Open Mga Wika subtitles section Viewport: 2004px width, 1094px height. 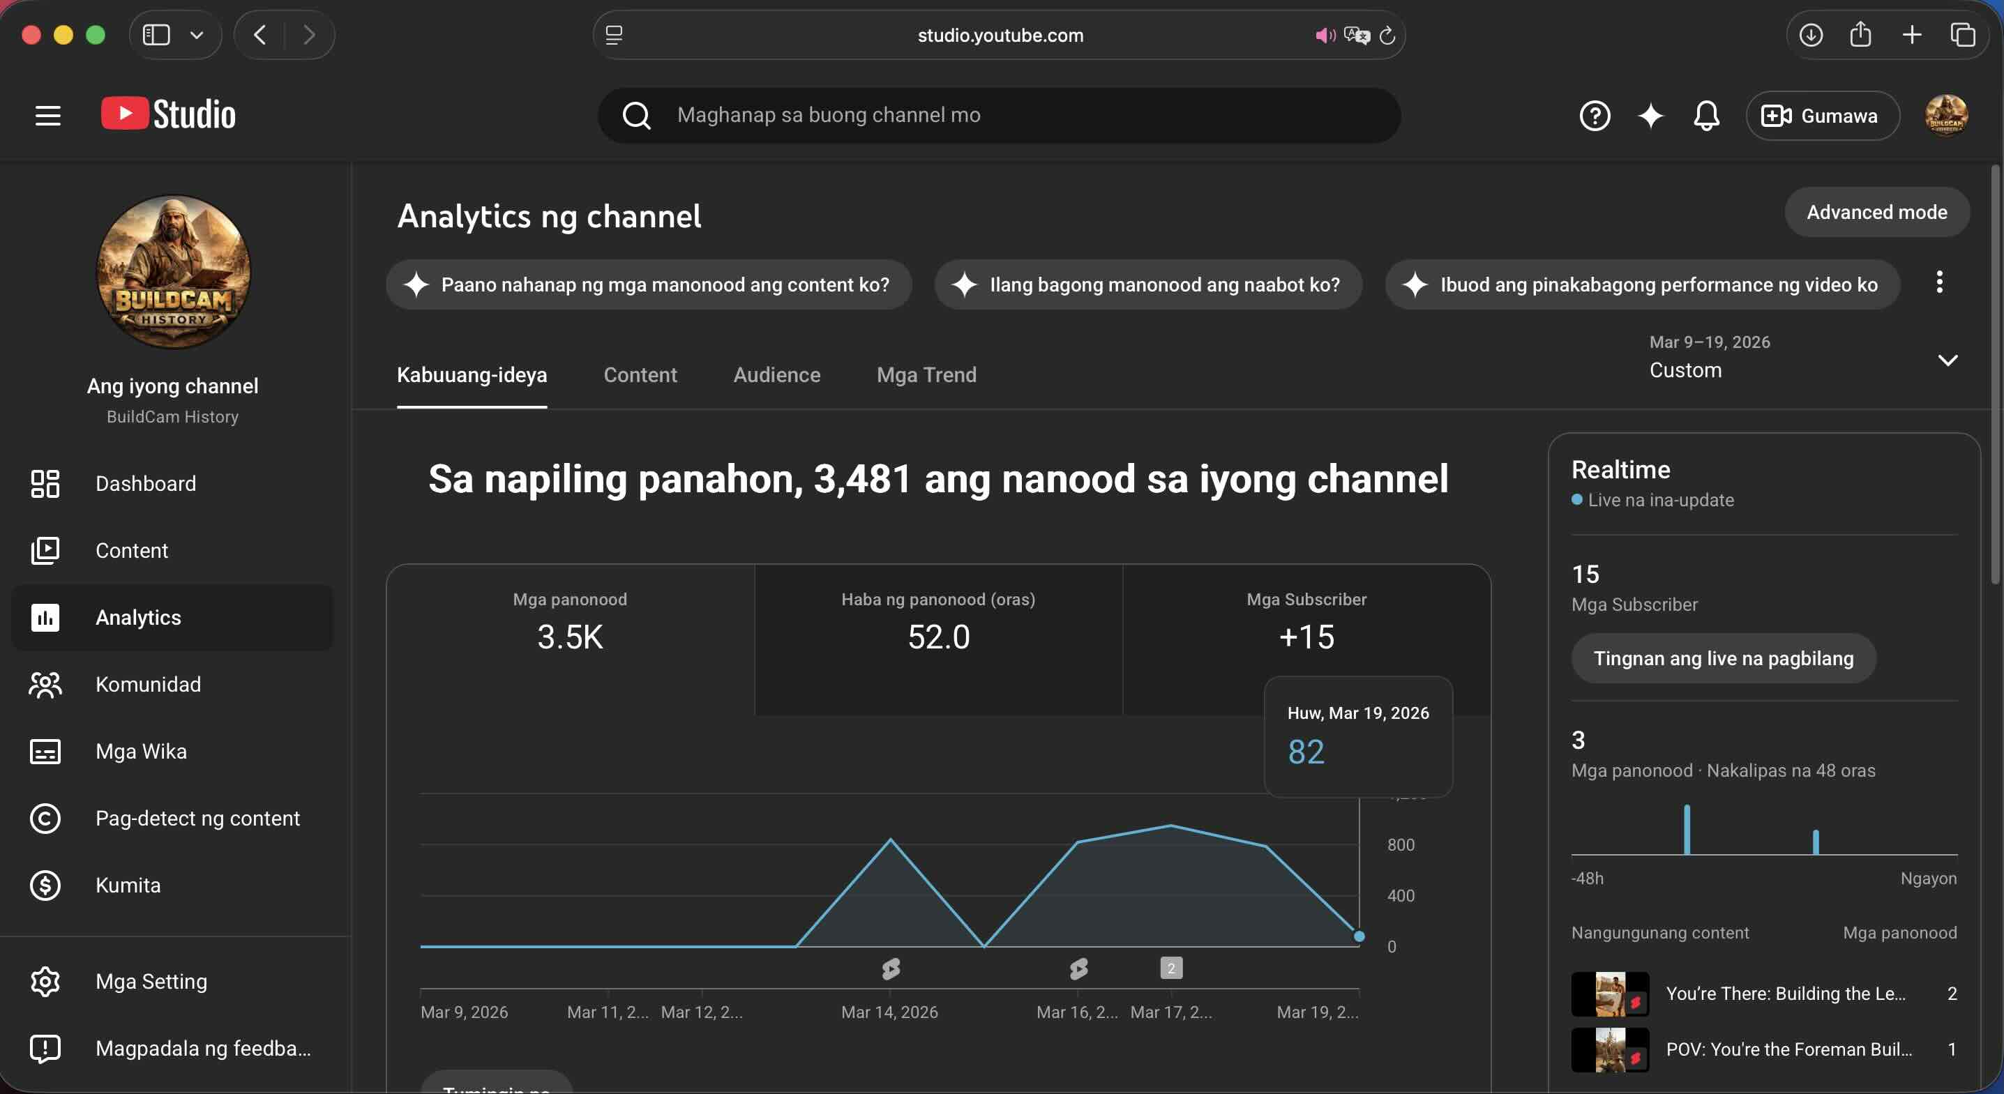pos(173,751)
